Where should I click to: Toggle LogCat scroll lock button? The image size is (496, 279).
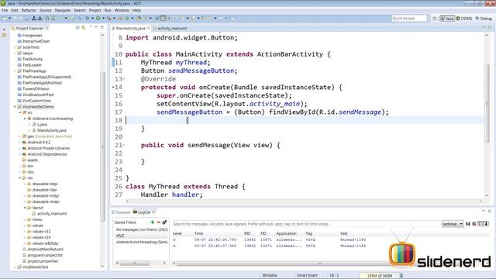click(486, 224)
